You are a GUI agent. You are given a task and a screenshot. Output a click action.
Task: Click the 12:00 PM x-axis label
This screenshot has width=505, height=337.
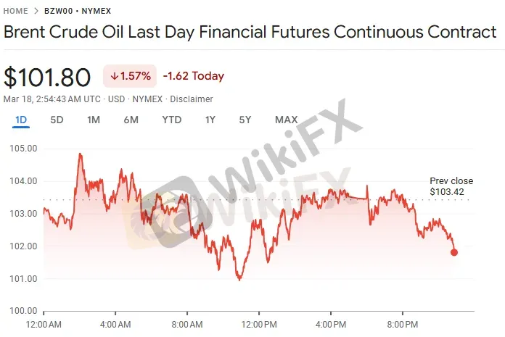tap(259, 324)
